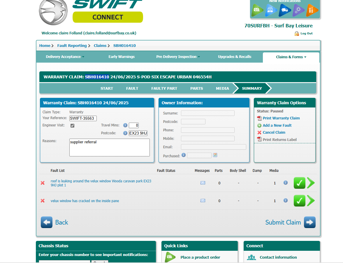The image size is (343, 263).
Task: Click the green caravan notification icon
Action: 257,10
